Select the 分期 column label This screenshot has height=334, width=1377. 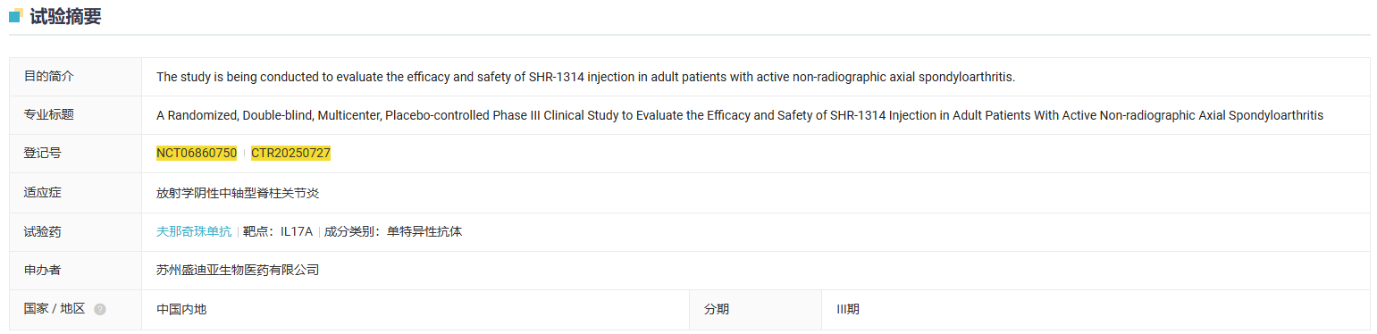(x=717, y=309)
